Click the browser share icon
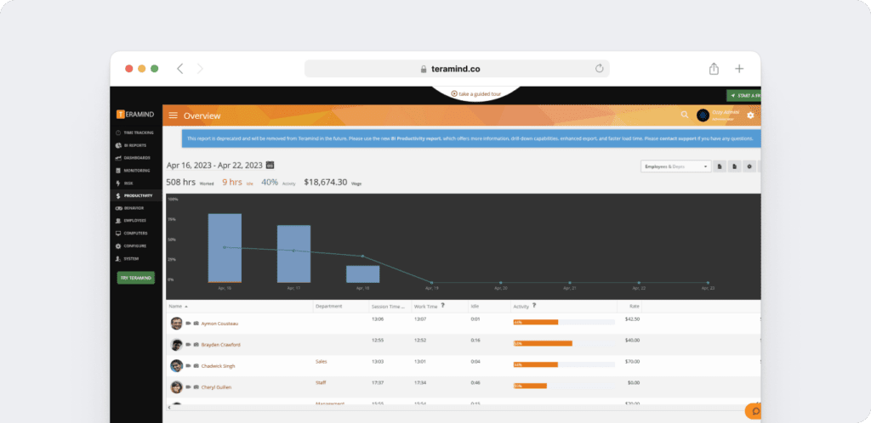This screenshot has height=423, width=871. pos(714,69)
